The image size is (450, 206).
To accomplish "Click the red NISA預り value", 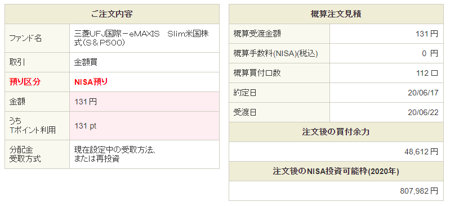I will click(91, 82).
